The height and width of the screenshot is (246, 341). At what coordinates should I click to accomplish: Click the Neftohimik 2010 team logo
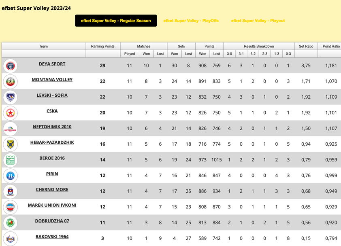point(10,129)
